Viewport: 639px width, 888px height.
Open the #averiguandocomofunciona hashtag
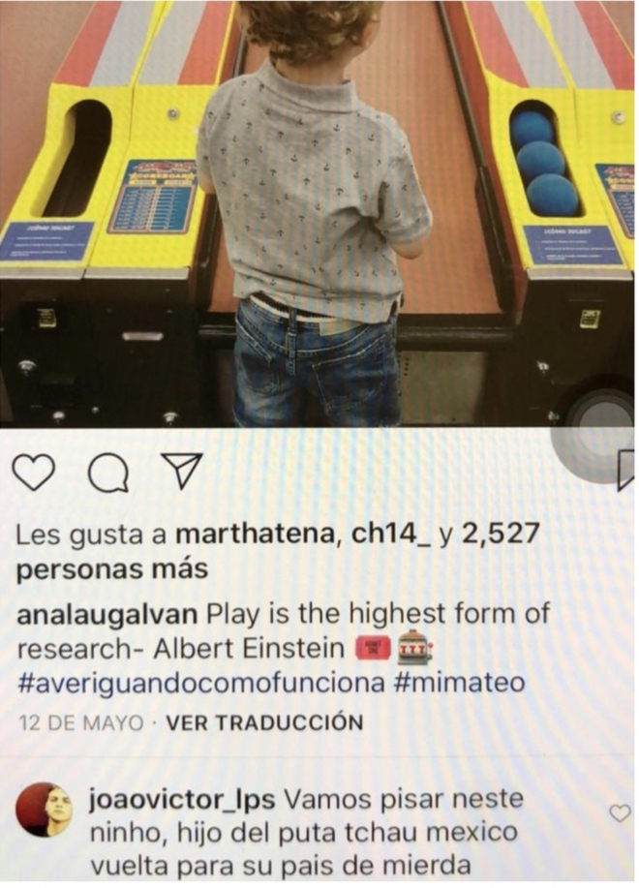[x=201, y=684]
